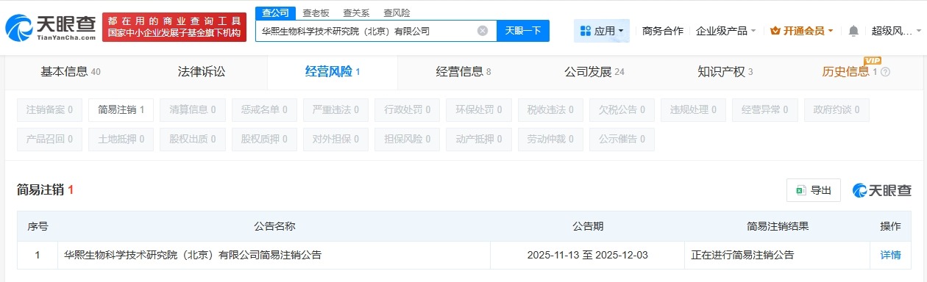Viewport: 927px width, 282px height.
Task: Click the announcement name 华熙生物...简易注销公告
Action: (193, 256)
